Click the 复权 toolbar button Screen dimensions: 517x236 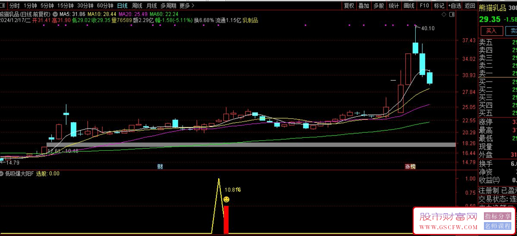coord(349,6)
